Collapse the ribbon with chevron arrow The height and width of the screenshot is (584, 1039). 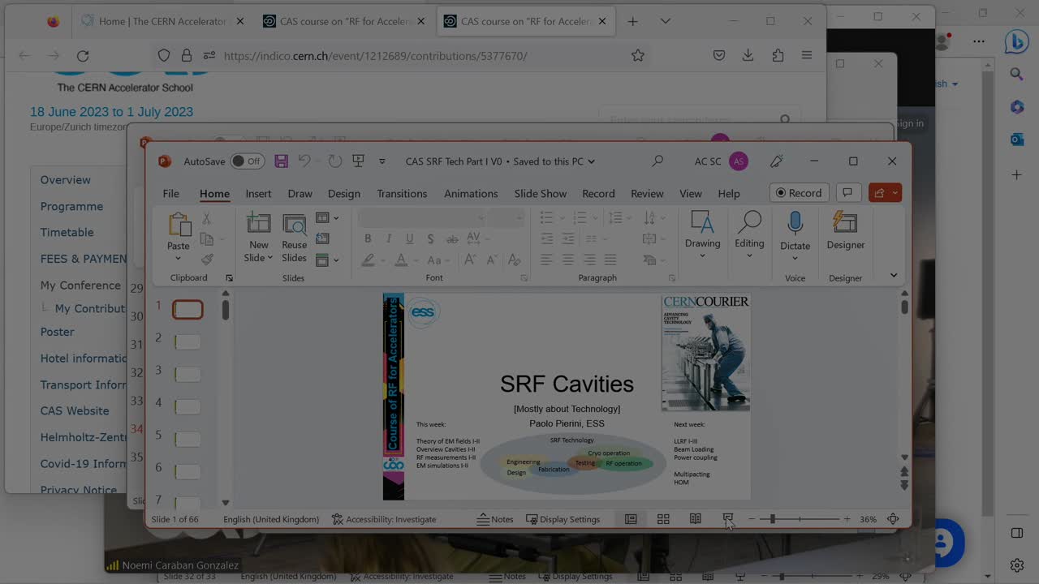(x=894, y=276)
